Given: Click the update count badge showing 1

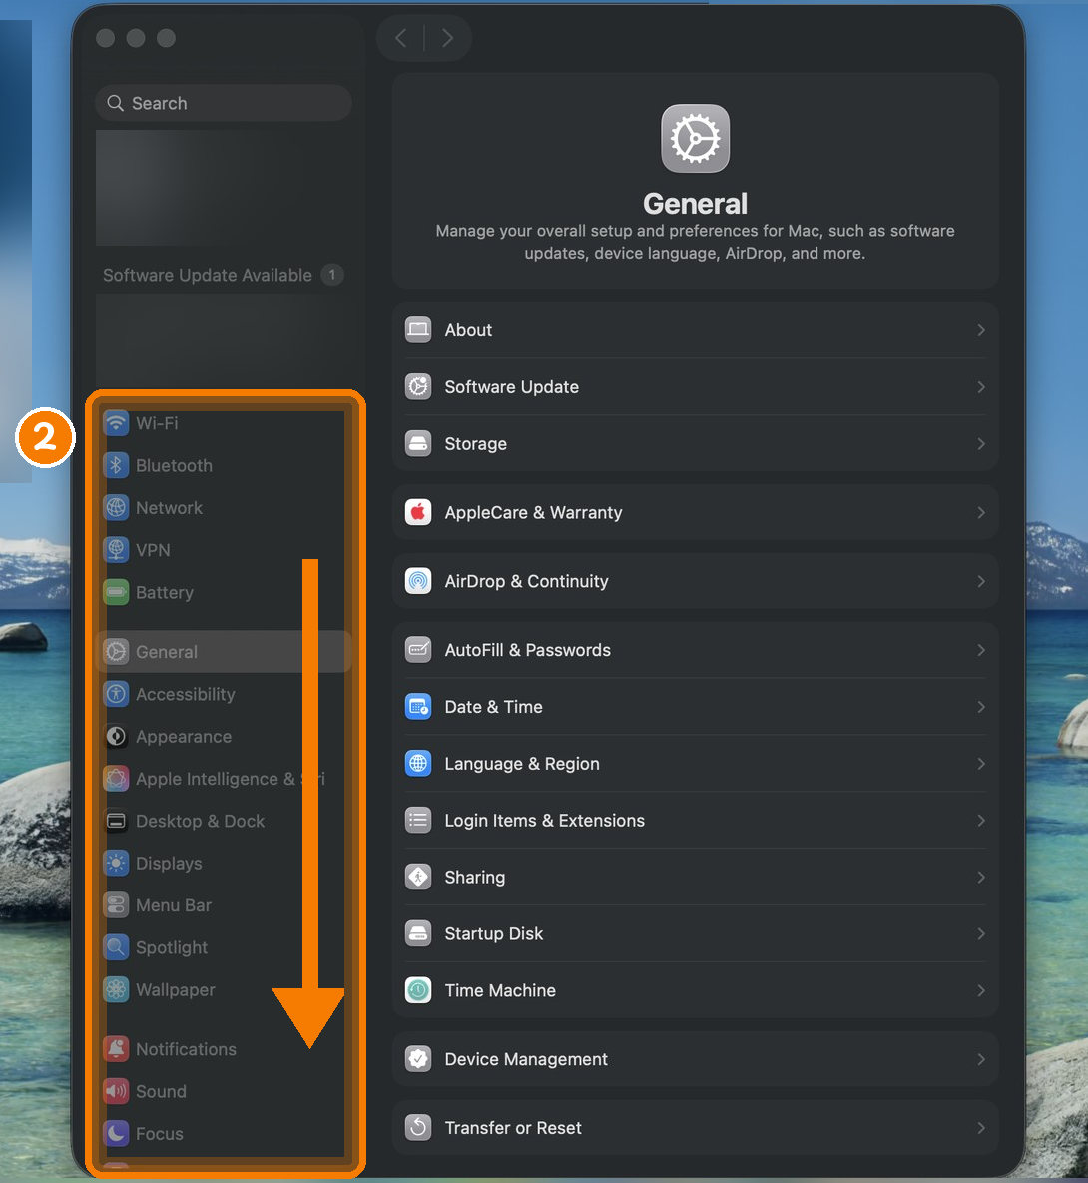Looking at the screenshot, I should [332, 275].
